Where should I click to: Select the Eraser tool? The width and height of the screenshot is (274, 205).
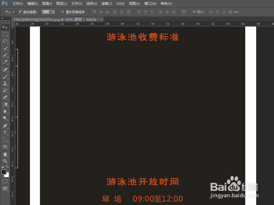(5, 97)
